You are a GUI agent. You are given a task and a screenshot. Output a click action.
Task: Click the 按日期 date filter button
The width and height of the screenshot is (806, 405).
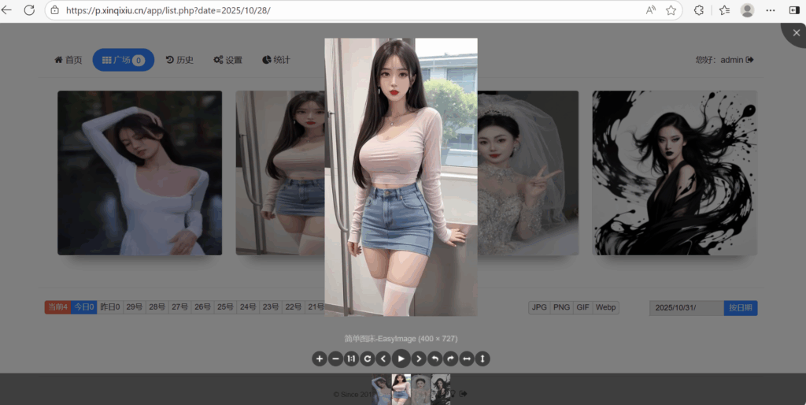740,308
